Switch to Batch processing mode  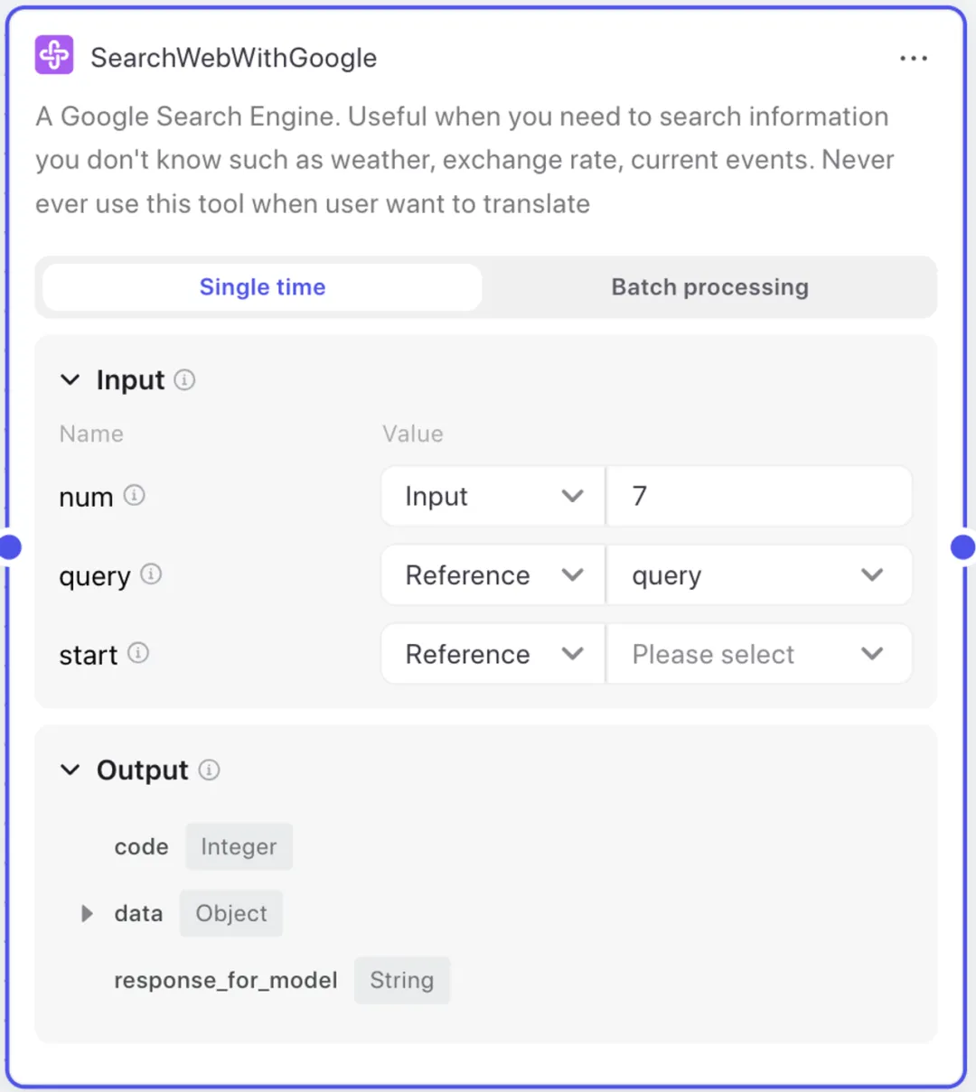[709, 287]
